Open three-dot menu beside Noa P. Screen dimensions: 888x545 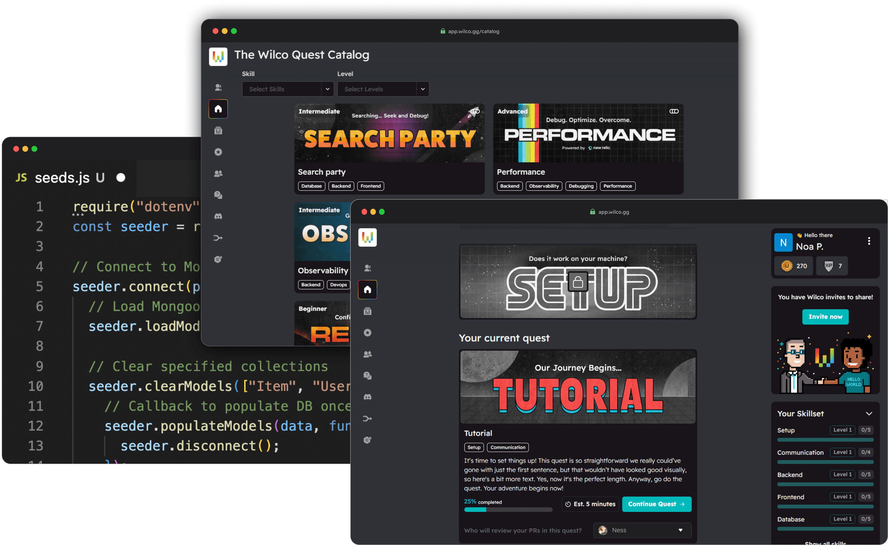[x=869, y=241]
